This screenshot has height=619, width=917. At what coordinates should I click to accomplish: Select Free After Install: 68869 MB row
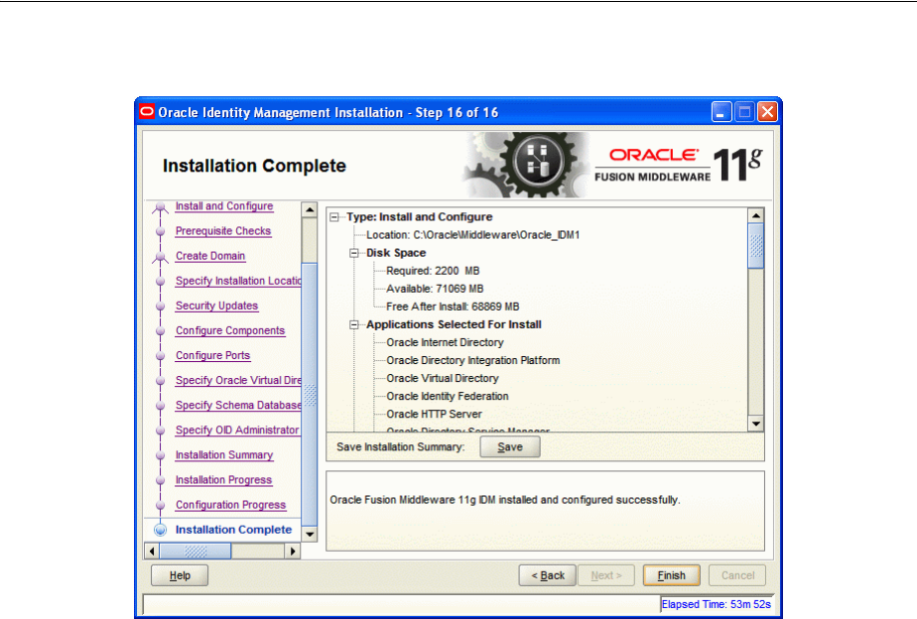(453, 307)
